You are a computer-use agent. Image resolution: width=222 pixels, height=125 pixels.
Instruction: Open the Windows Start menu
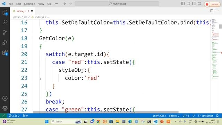click(47, 122)
